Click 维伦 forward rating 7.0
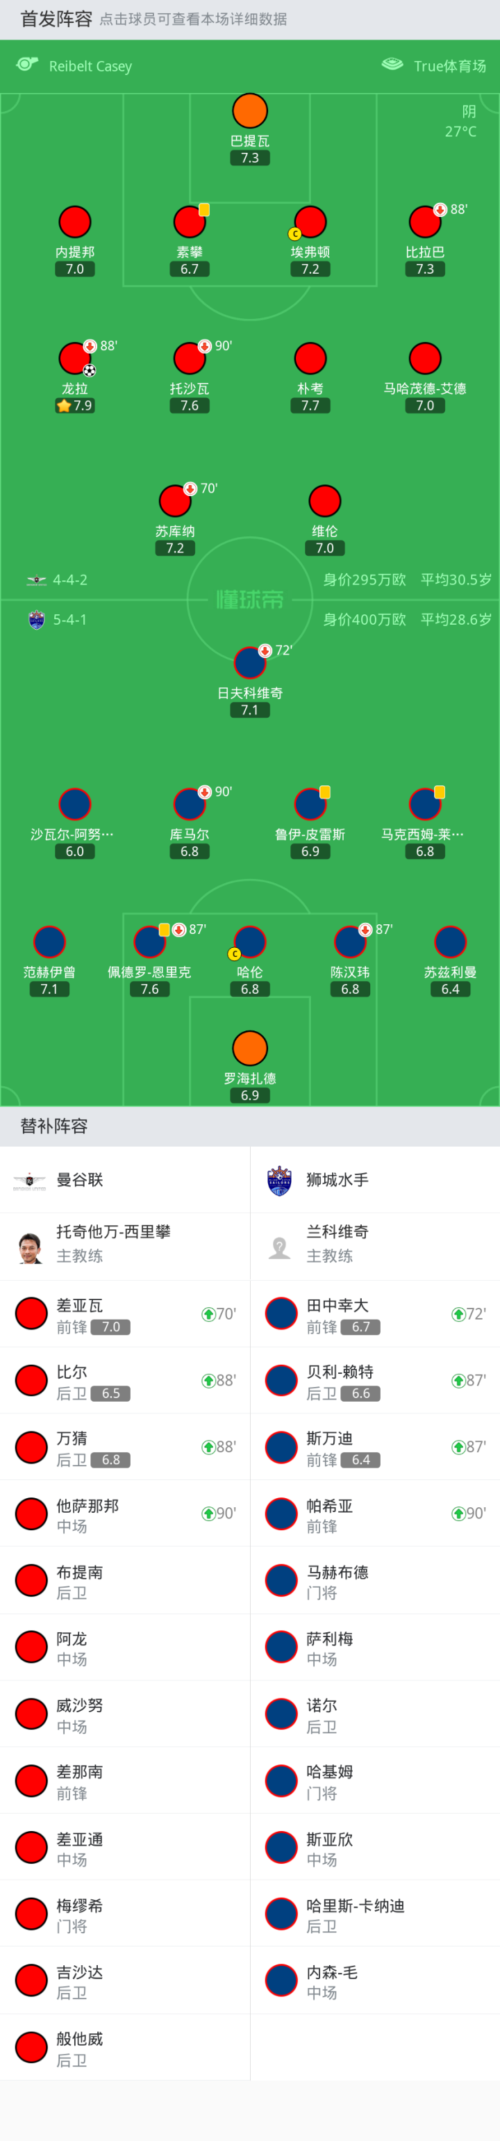Viewport: 500px width, 2141px height. coord(325,548)
